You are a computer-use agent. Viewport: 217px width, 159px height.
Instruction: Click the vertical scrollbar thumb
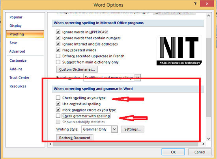209,77
